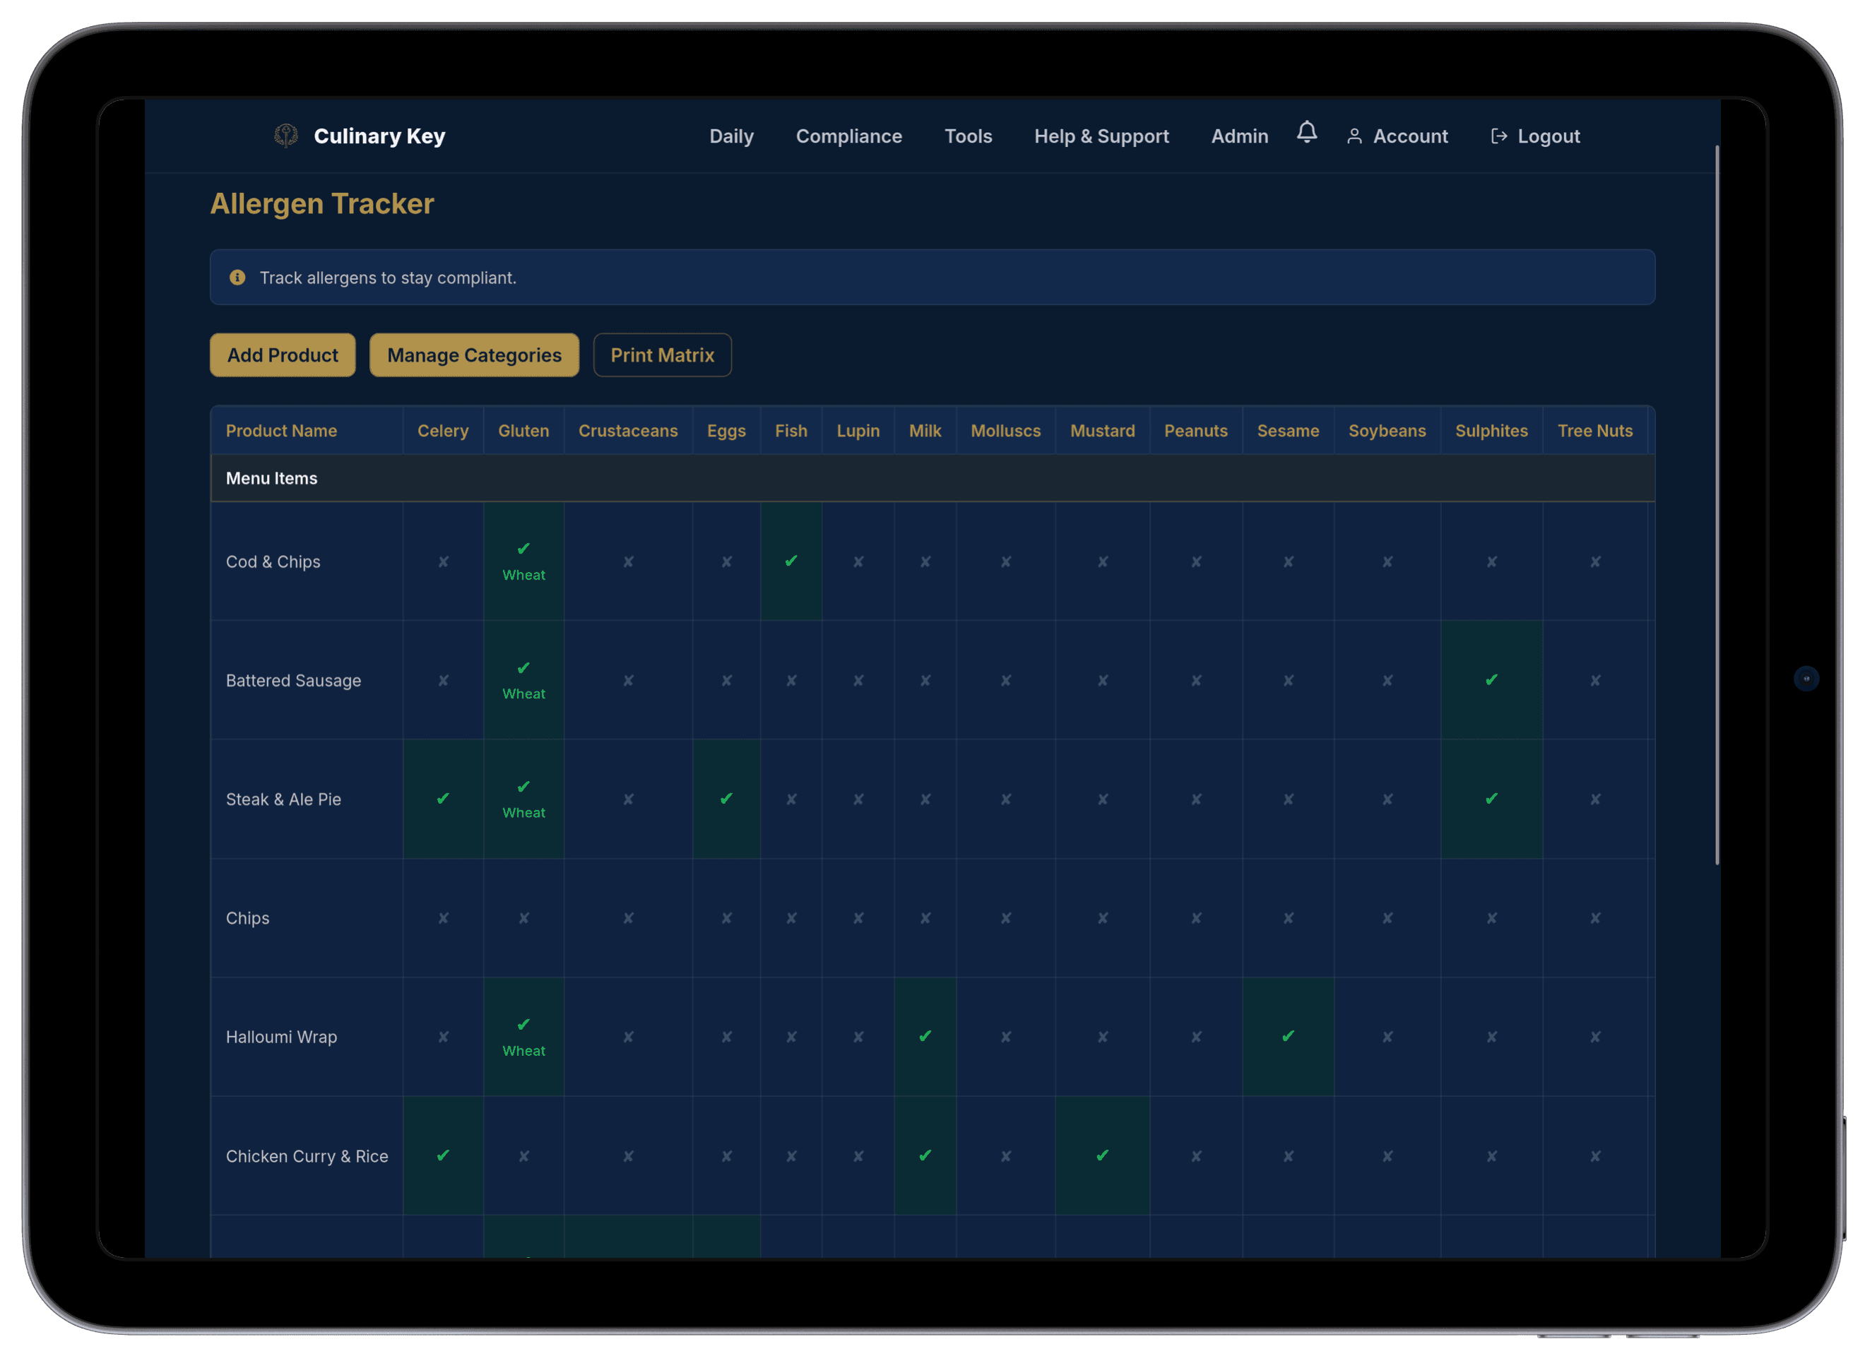Toggle Celery for Steak & Ale Pie
The width and height of the screenshot is (1865, 1356).
click(443, 799)
